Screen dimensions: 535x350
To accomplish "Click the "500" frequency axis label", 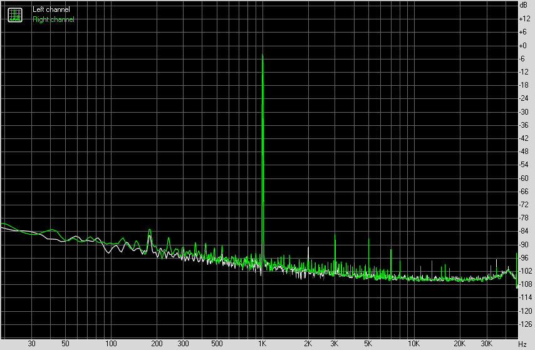I will point(217,344).
